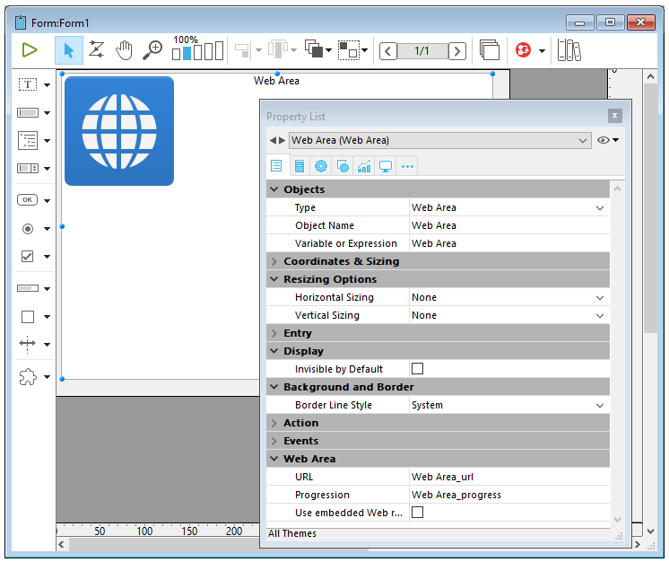Viewport: 669px width, 562px height.
Task: Enable Use embedded Web rendering checkbox
Action: click(417, 513)
